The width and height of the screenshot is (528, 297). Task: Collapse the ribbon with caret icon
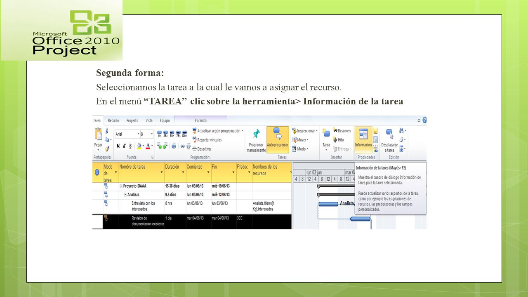point(419,120)
